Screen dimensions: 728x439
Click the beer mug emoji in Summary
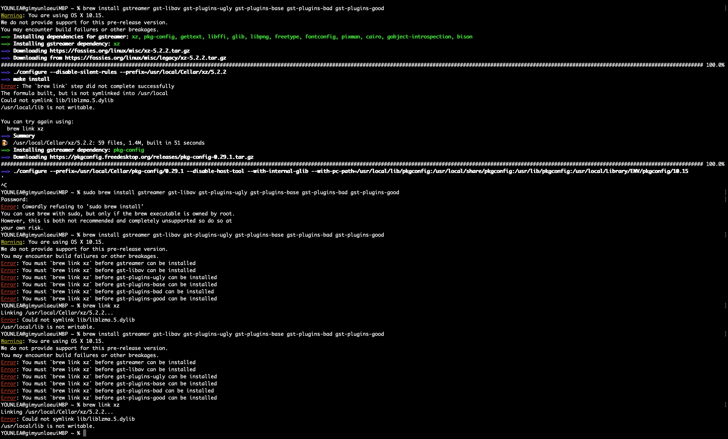[4, 143]
